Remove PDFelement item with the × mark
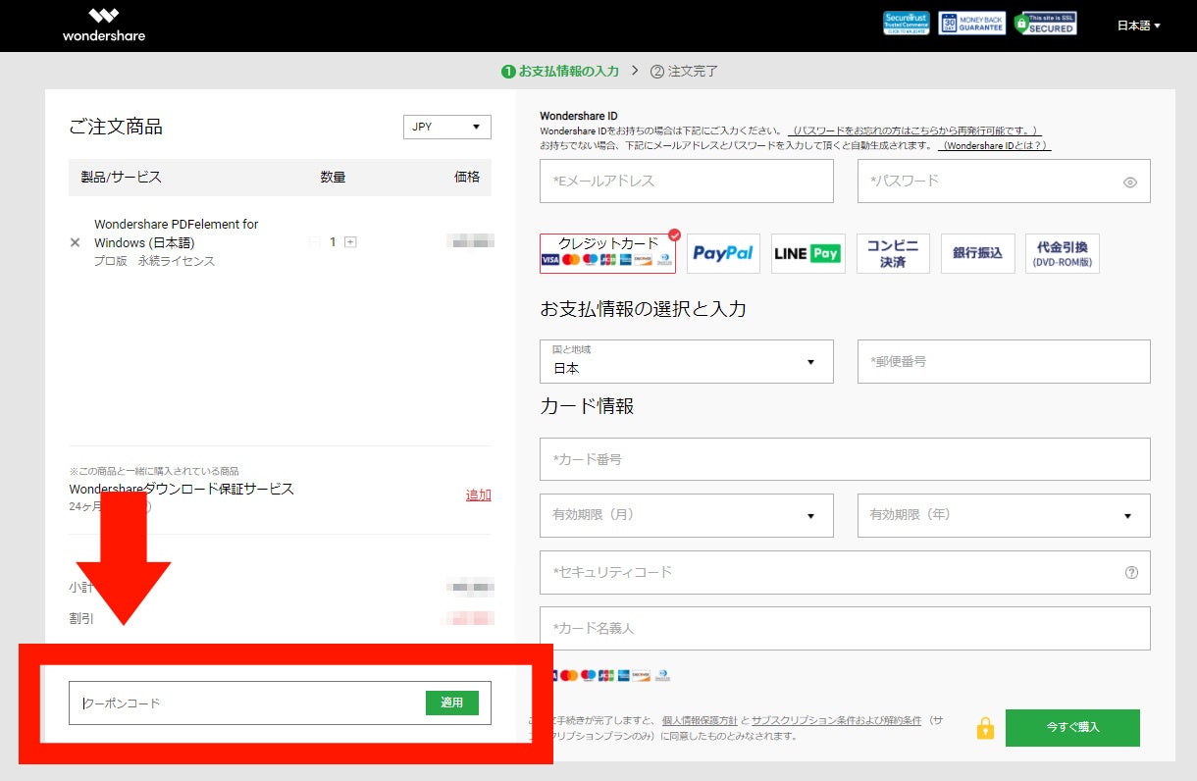This screenshot has width=1197, height=781. (x=75, y=242)
